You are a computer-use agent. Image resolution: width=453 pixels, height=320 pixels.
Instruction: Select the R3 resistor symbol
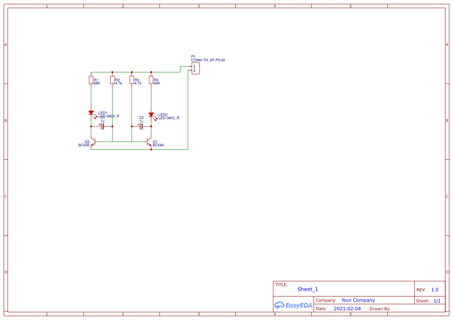132,80
